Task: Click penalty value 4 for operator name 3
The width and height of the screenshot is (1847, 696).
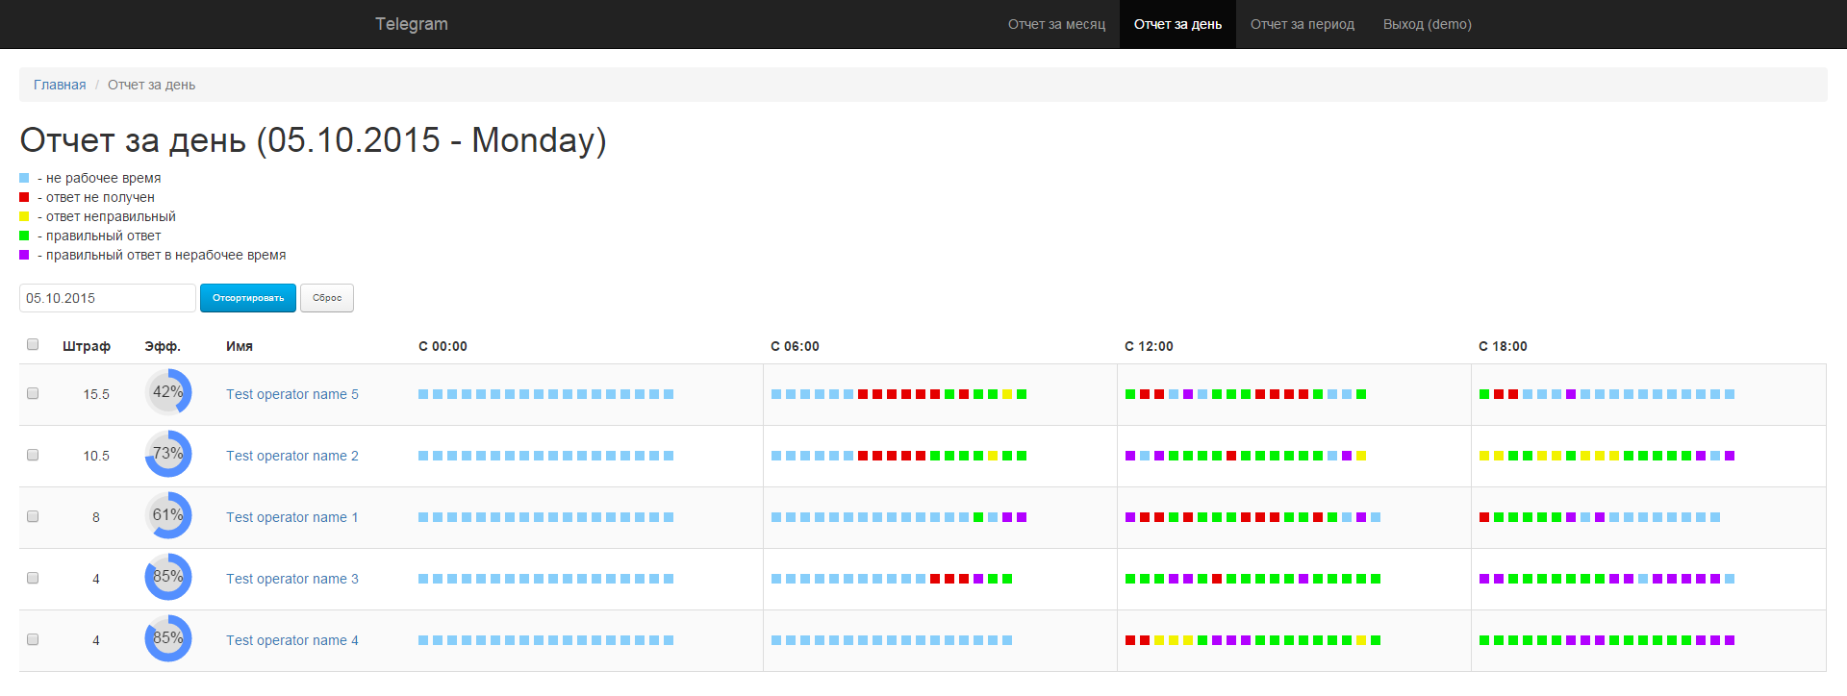Action: [96, 579]
